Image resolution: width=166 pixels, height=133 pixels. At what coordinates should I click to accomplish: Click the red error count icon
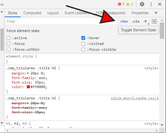click(120, 4)
